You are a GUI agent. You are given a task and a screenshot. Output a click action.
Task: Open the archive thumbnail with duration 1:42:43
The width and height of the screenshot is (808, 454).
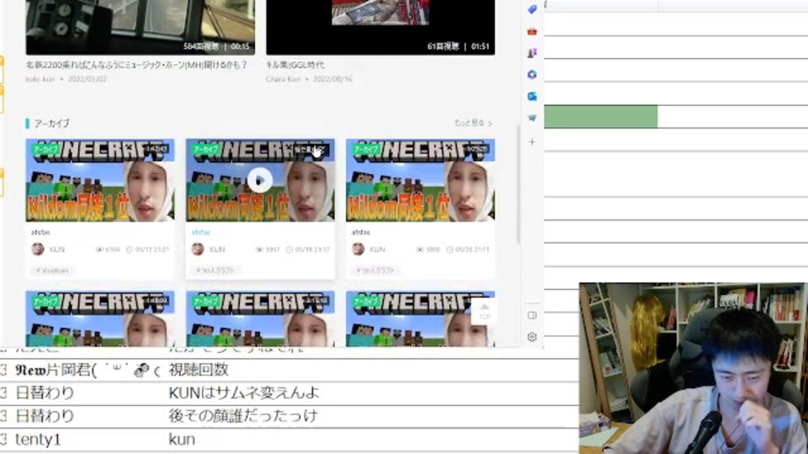pos(100,180)
